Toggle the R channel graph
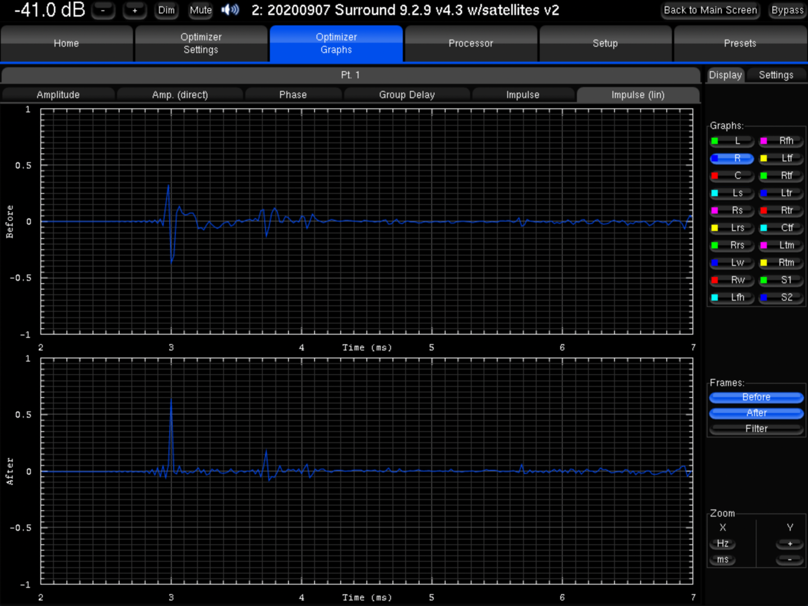This screenshot has width=808, height=606. coord(732,158)
